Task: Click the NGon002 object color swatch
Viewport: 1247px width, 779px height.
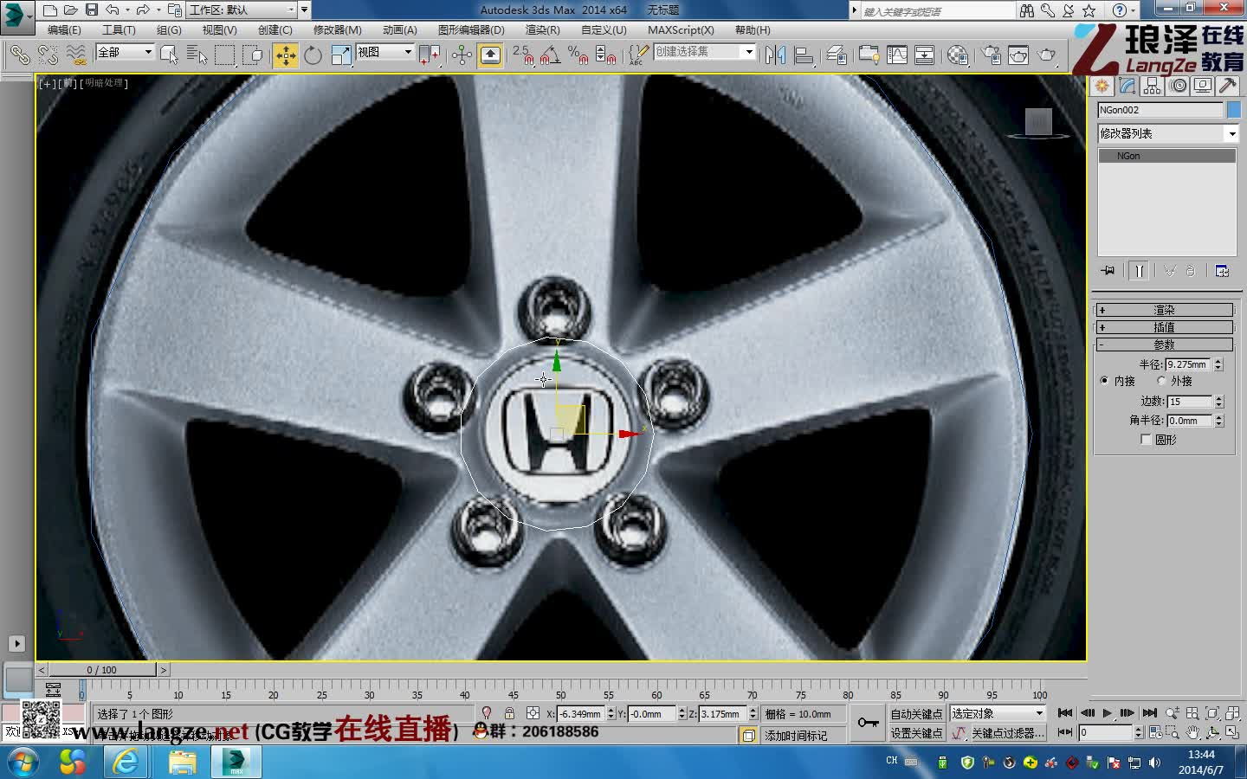Action: (1234, 110)
